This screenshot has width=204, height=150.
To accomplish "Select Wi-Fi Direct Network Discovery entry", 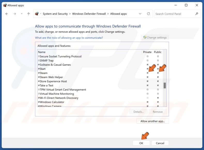I will [x=100, y=98].
